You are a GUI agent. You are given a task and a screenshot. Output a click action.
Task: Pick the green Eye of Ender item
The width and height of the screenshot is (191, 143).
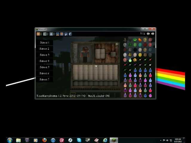[x=135, y=40]
